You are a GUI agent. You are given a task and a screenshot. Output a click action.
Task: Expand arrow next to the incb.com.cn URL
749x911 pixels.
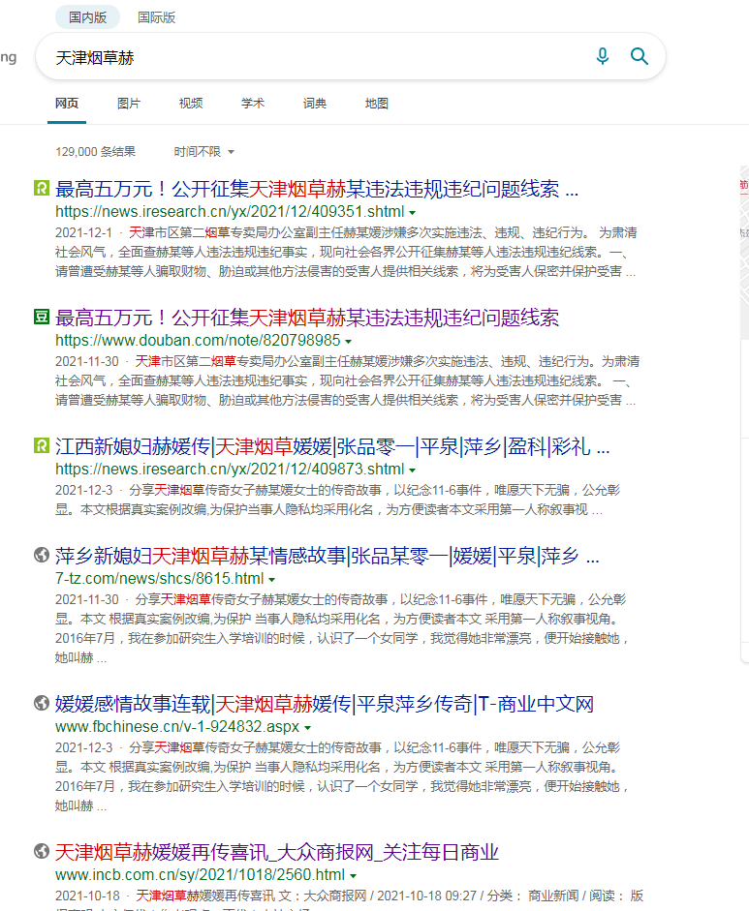pyautogui.click(x=353, y=876)
